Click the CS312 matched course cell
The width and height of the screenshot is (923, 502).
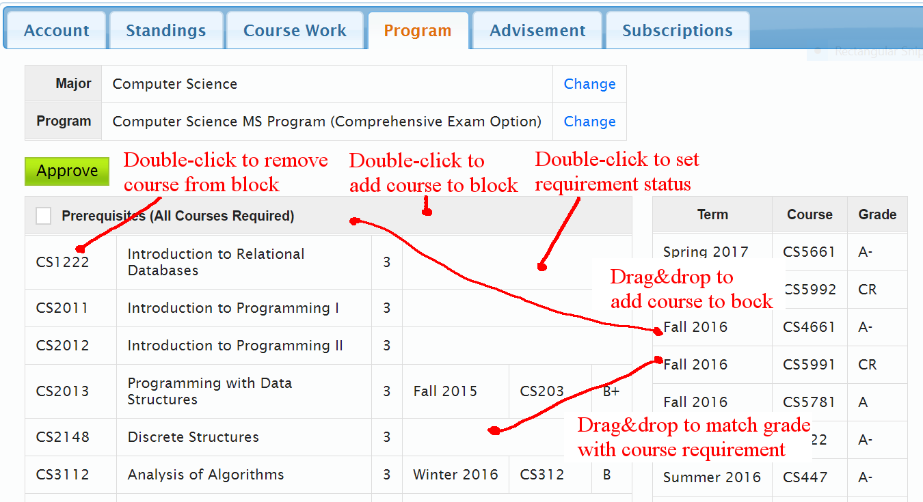[x=542, y=475]
